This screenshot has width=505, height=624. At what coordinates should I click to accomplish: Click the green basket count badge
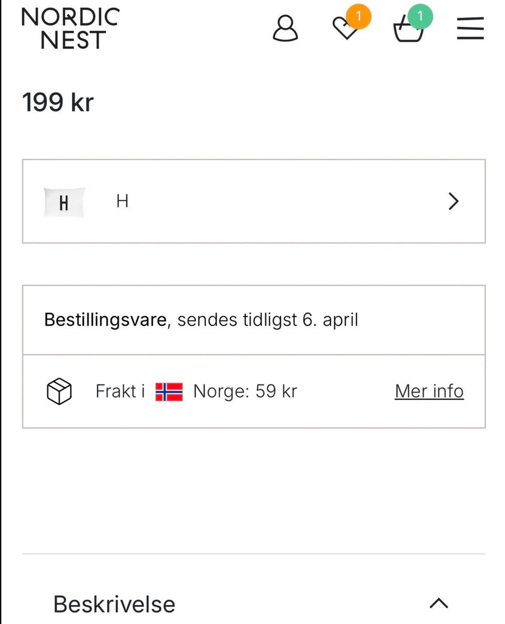(x=420, y=17)
